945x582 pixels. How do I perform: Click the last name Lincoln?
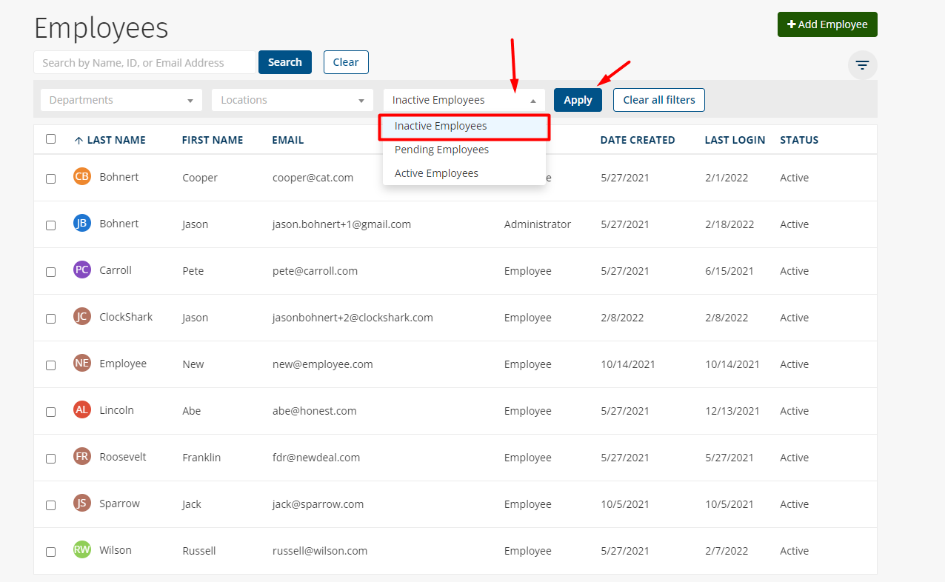117,410
